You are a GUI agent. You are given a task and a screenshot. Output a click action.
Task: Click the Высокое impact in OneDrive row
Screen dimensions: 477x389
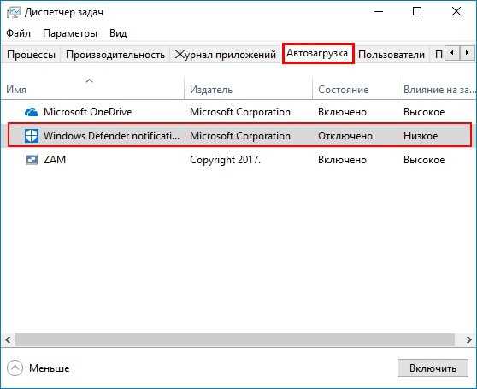(x=424, y=112)
